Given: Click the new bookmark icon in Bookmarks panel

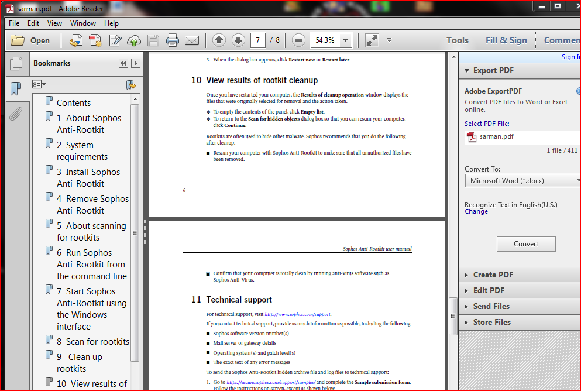Looking at the screenshot, I should (131, 85).
